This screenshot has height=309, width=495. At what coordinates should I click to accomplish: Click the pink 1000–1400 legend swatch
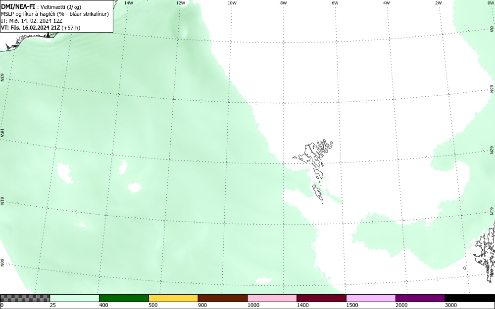coord(272,298)
